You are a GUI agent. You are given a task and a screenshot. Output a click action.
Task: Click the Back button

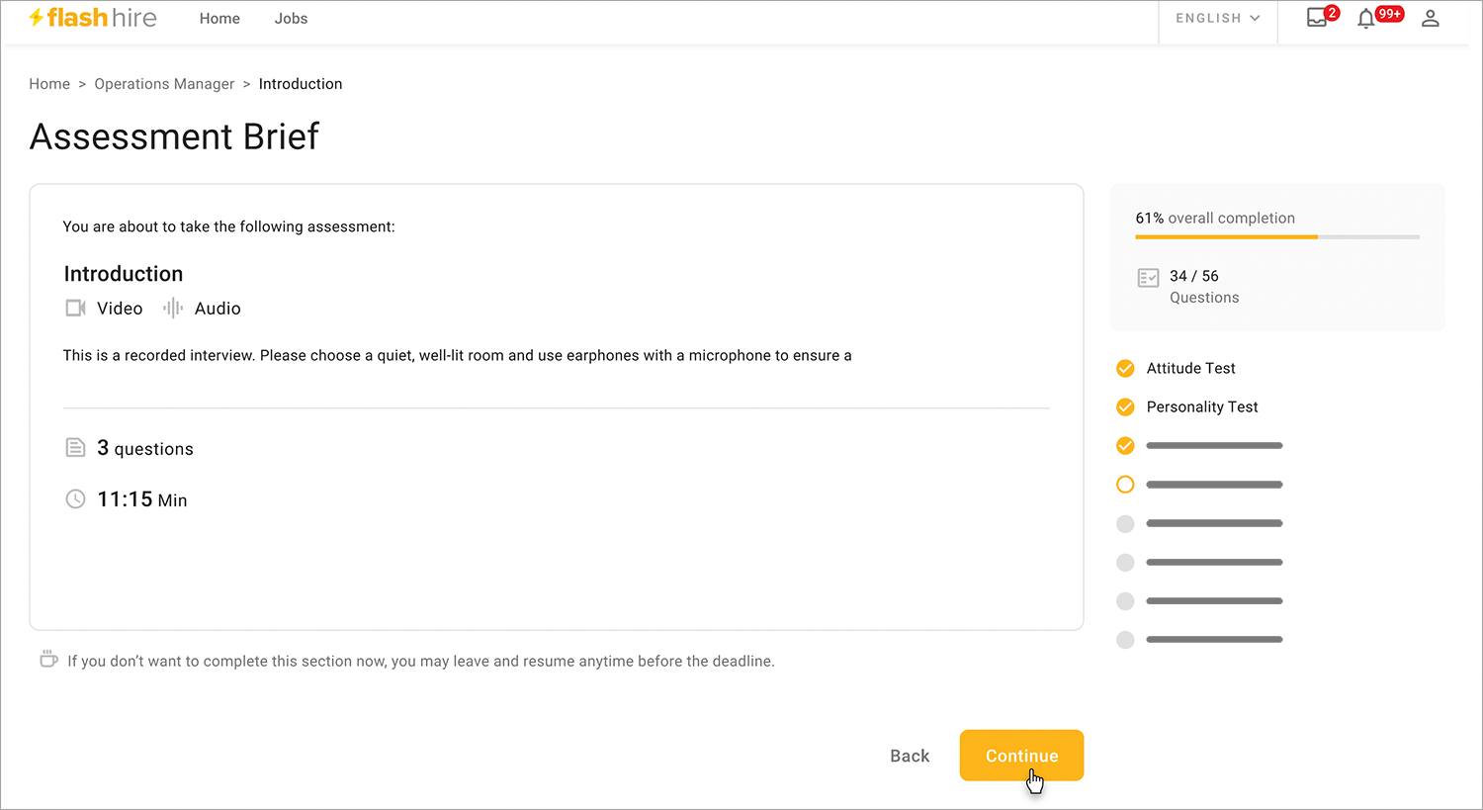click(910, 756)
